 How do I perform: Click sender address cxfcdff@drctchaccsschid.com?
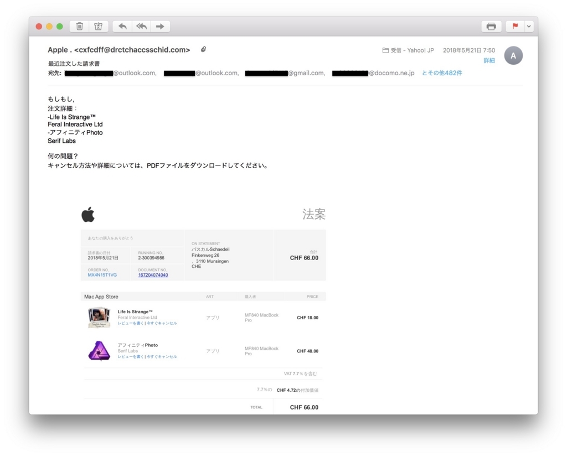click(x=132, y=50)
